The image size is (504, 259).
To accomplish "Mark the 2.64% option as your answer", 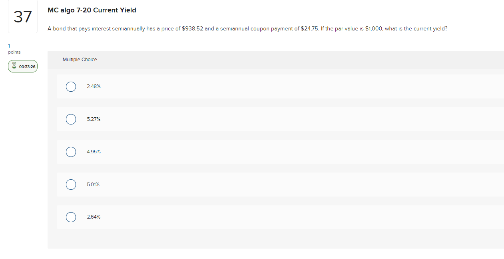I will pyautogui.click(x=71, y=217).
